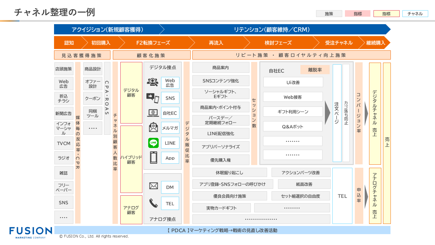Screen dimensions: 435x245
Task: Click the インフォマーシャル box
Action: (x=64, y=128)
